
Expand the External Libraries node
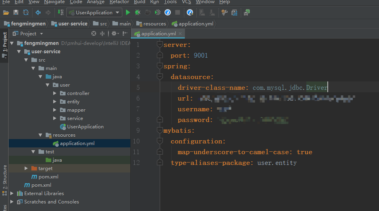coord(12,194)
